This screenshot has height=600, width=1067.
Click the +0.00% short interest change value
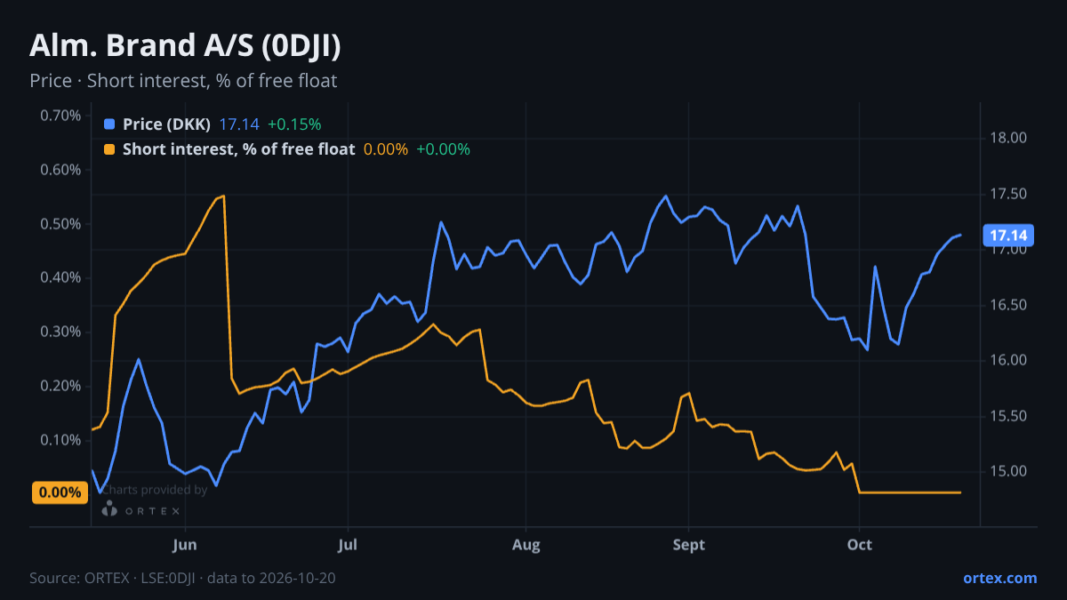(443, 149)
